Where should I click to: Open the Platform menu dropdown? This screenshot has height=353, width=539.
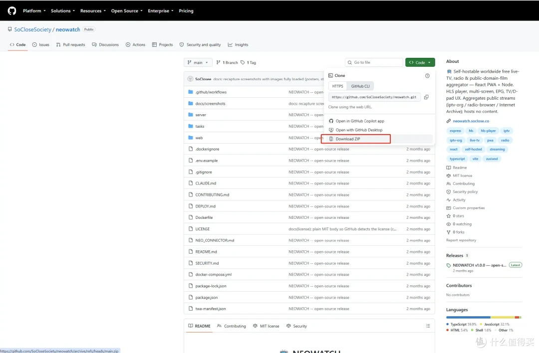click(x=34, y=11)
